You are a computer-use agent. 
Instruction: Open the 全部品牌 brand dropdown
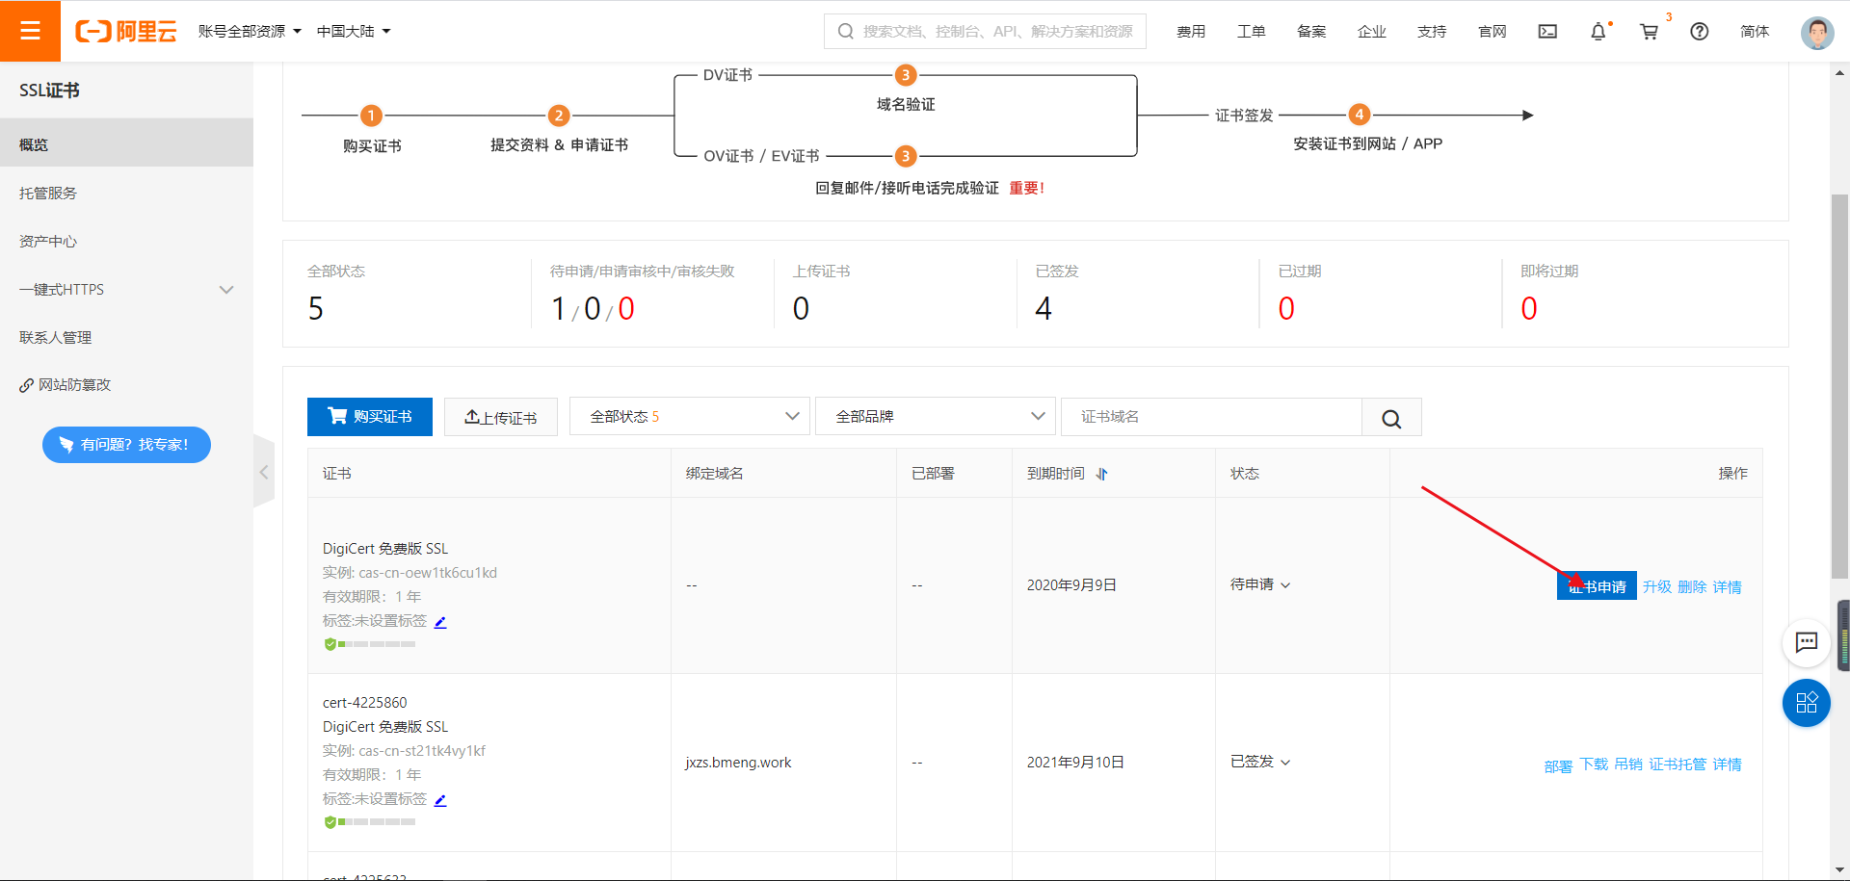(x=935, y=417)
